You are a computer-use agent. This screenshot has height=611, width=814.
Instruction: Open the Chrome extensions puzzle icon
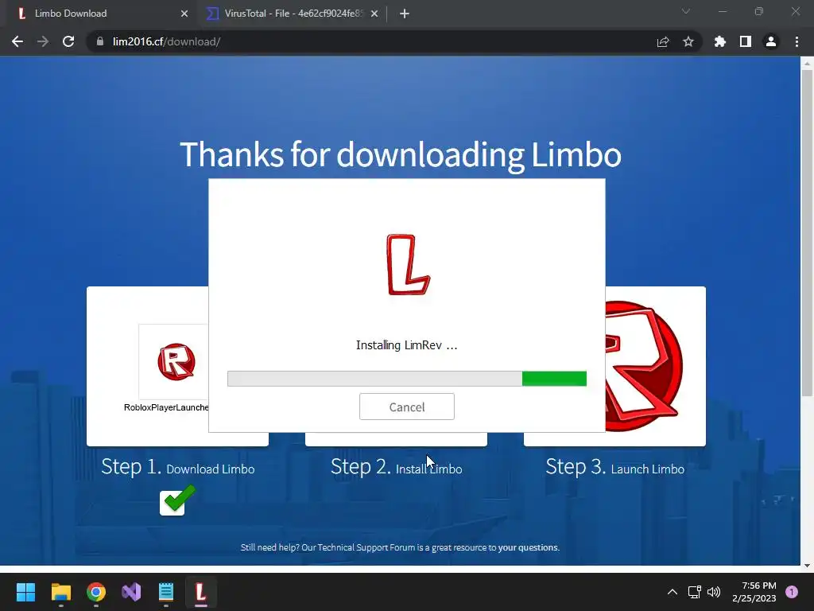pyautogui.click(x=720, y=41)
